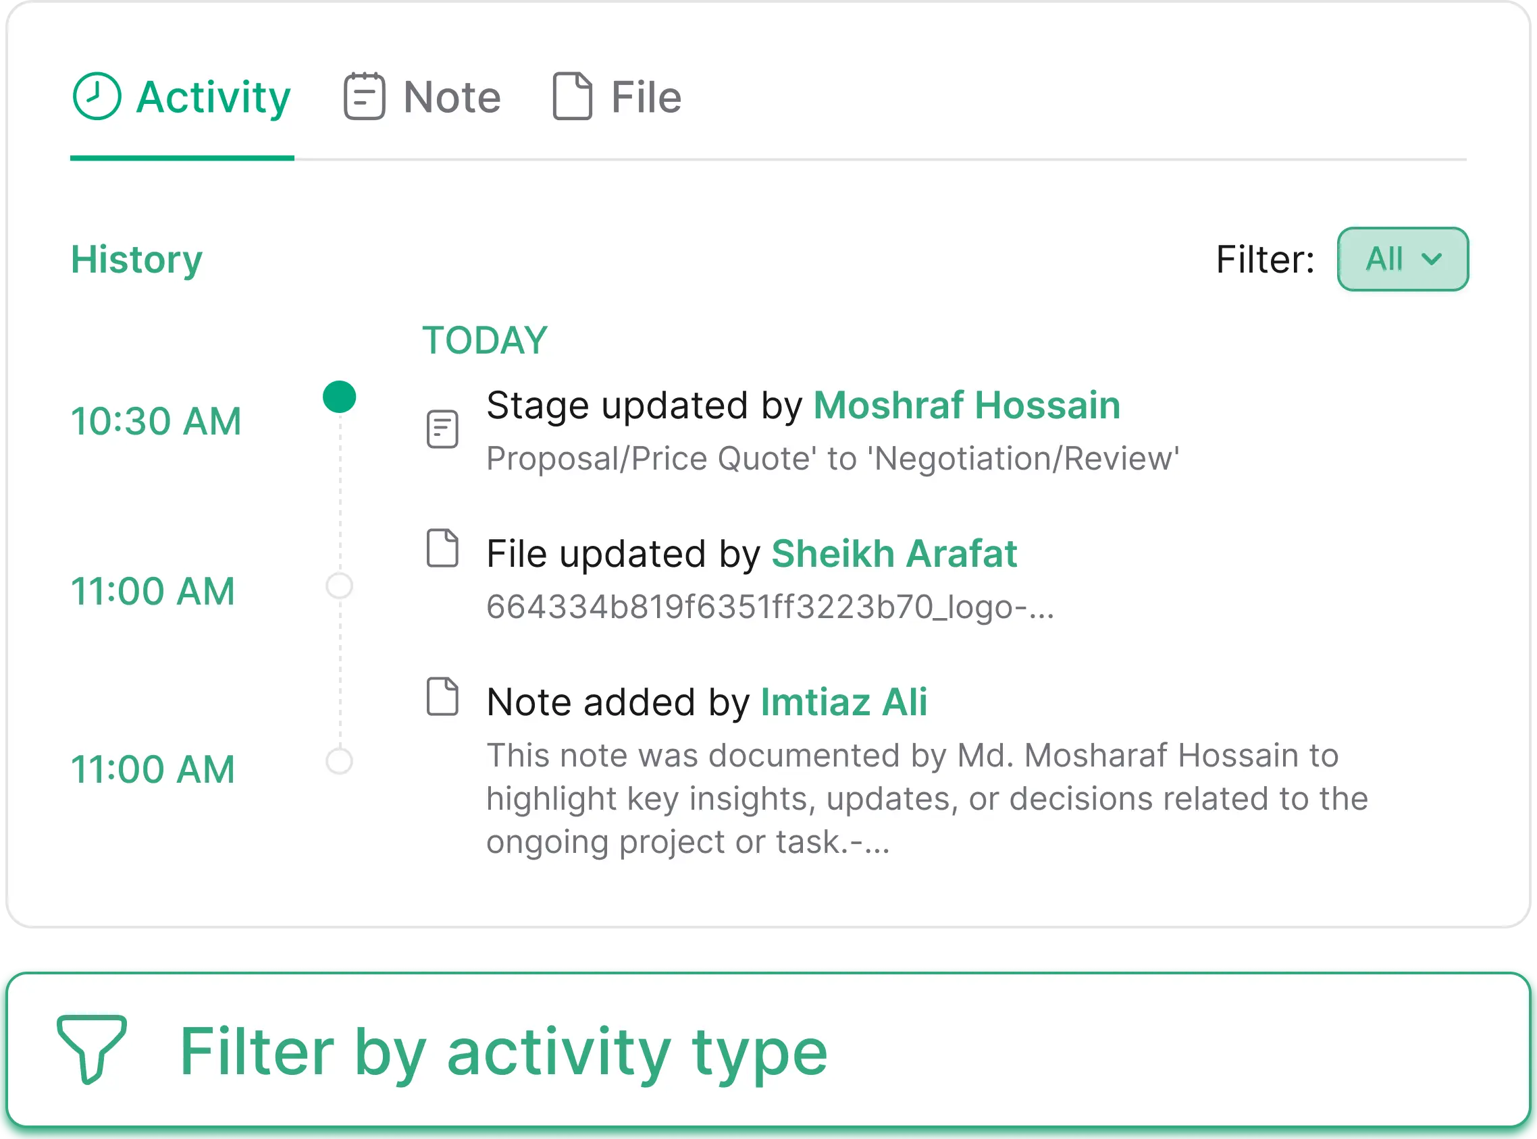Select the TODAY heading in history
Viewport: 1537px width, 1139px height.
tap(484, 339)
